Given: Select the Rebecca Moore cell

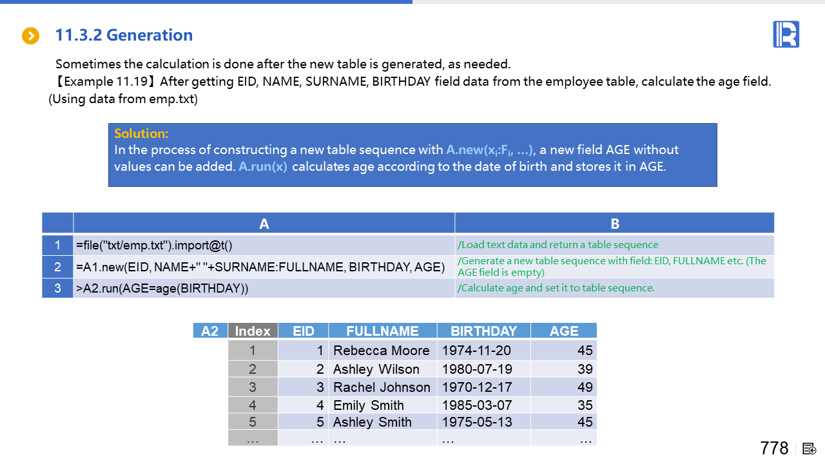Looking at the screenshot, I should (382, 351).
